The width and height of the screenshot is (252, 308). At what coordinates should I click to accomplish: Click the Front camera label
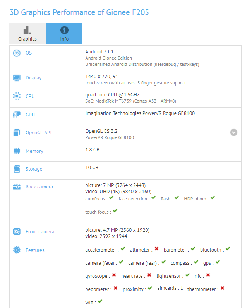[40, 232]
